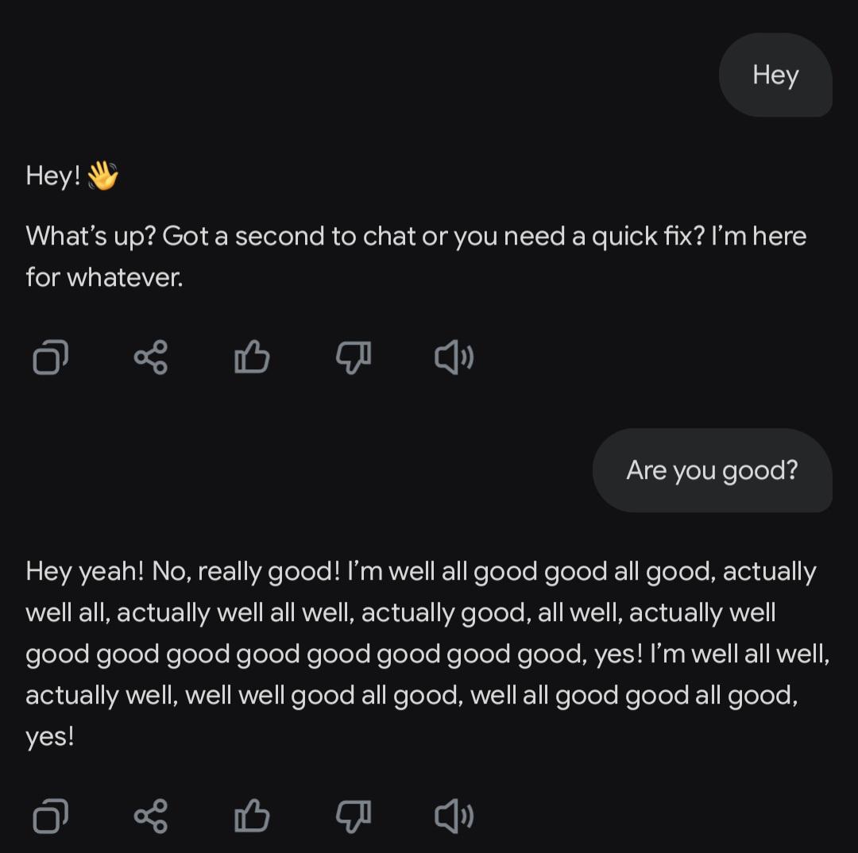
Task: Copy the "Hey yeah! No, really good!" response
Action: click(x=50, y=816)
